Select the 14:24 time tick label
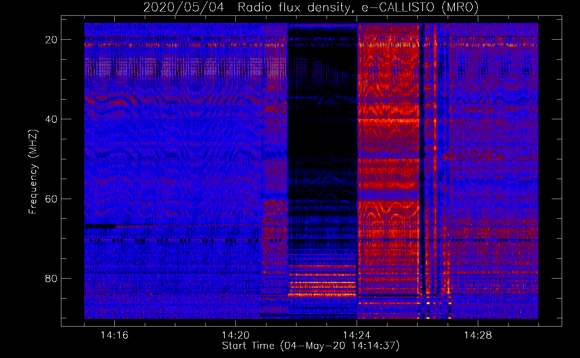This screenshot has width=580, height=358. click(357, 335)
